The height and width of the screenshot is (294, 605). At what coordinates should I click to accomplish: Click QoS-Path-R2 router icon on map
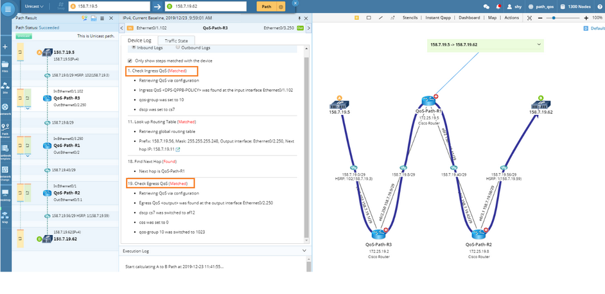point(478,234)
